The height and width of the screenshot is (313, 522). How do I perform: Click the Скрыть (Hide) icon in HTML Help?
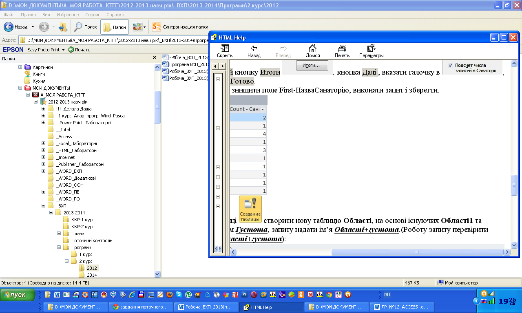[225, 51]
